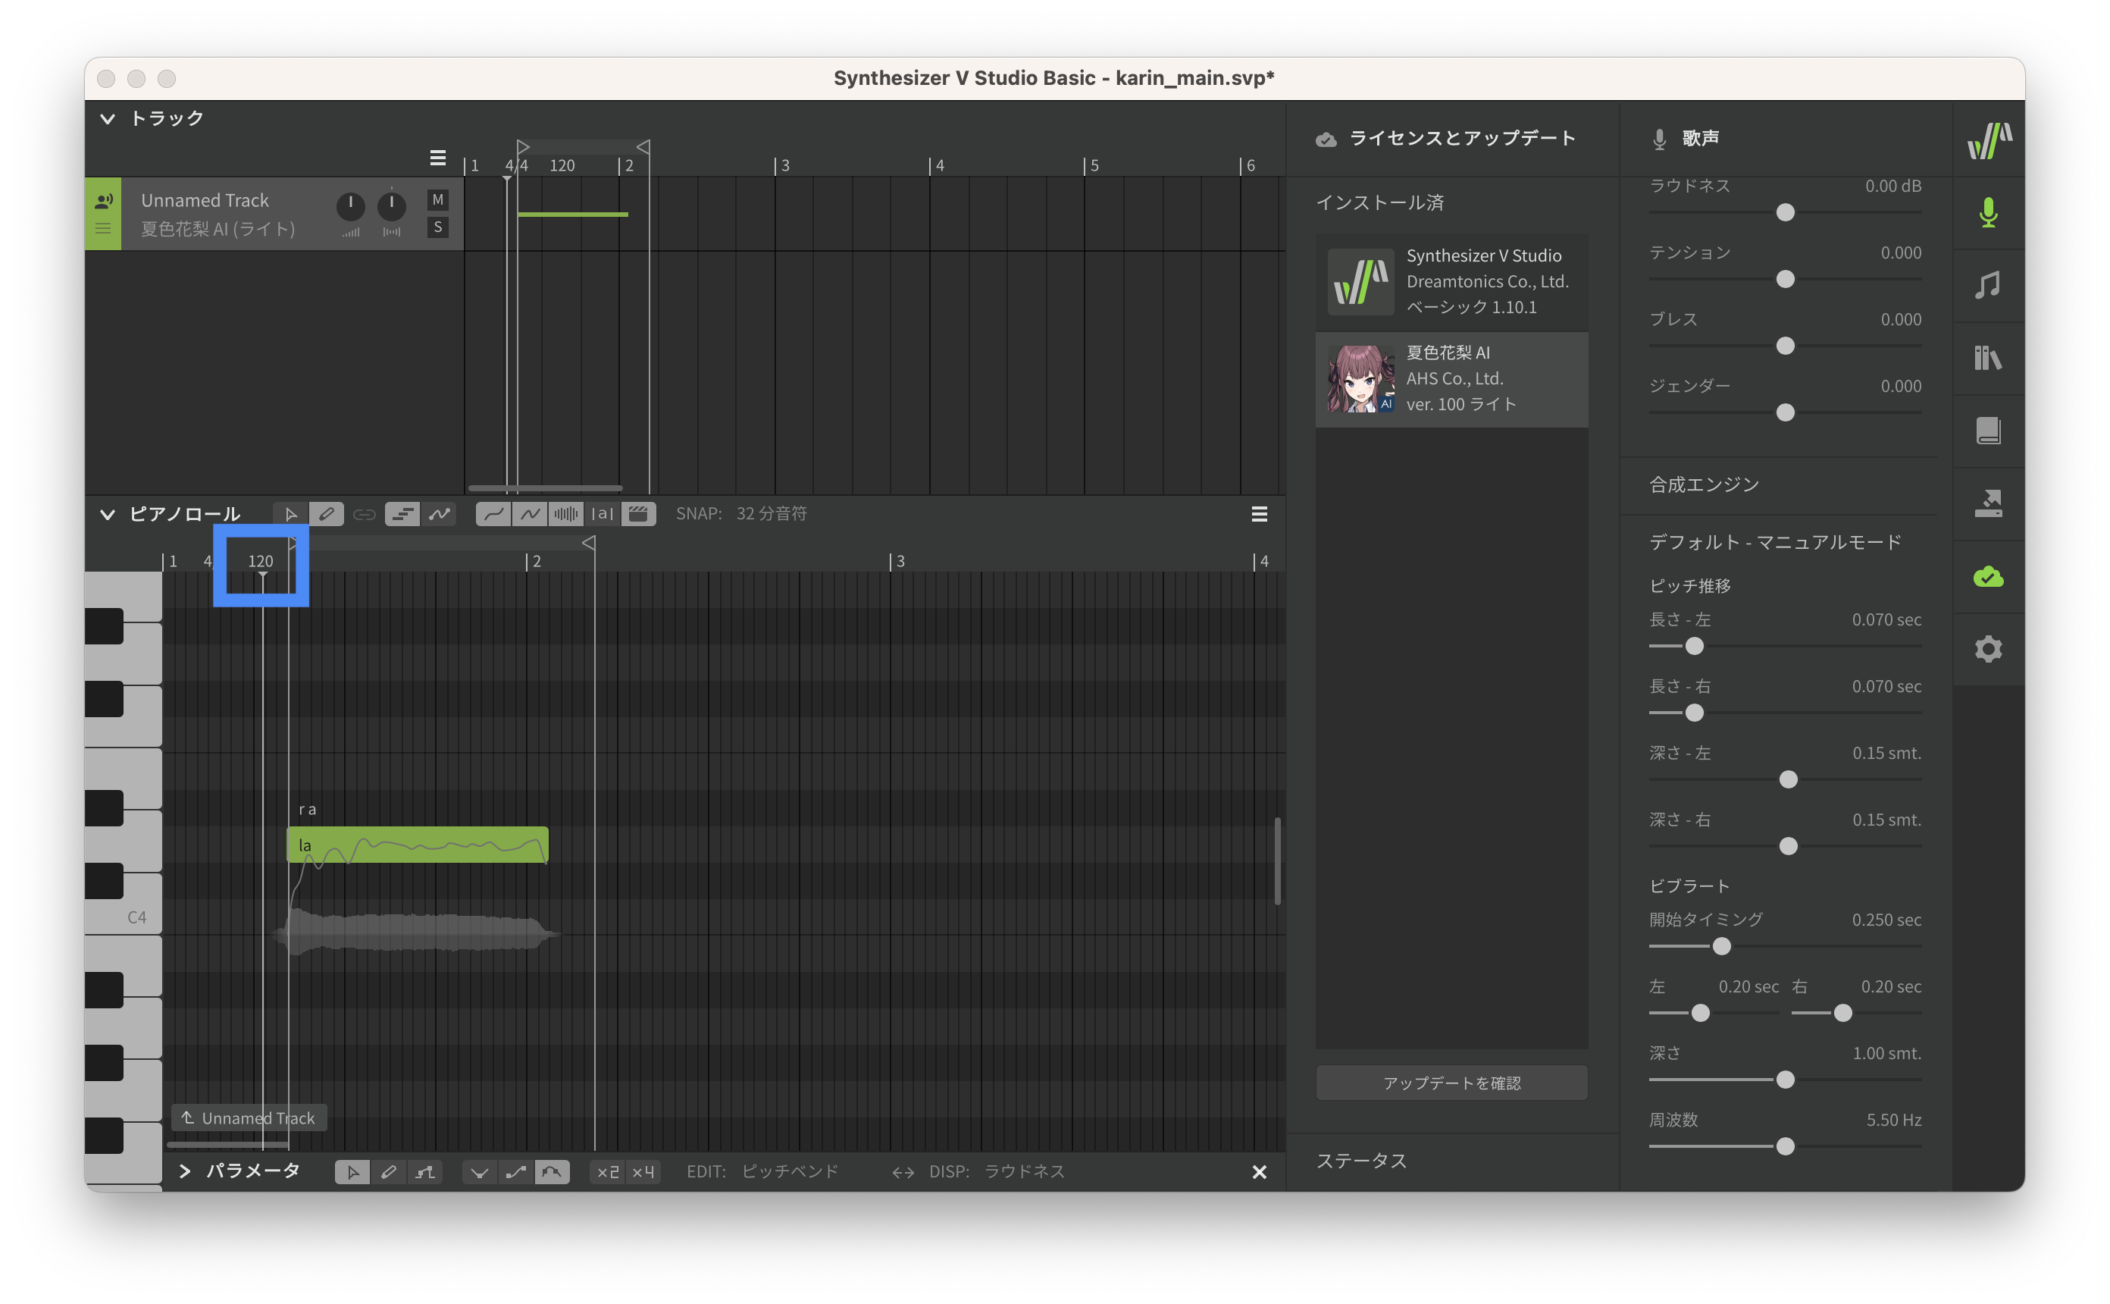Open the track panel hamburger menu

tap(438, 158)
